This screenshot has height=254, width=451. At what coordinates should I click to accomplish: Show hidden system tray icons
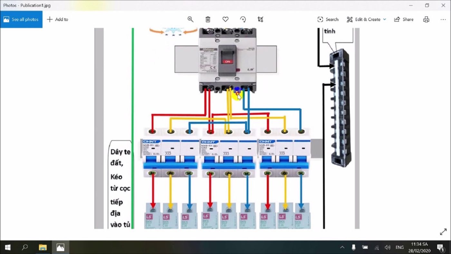342,247
